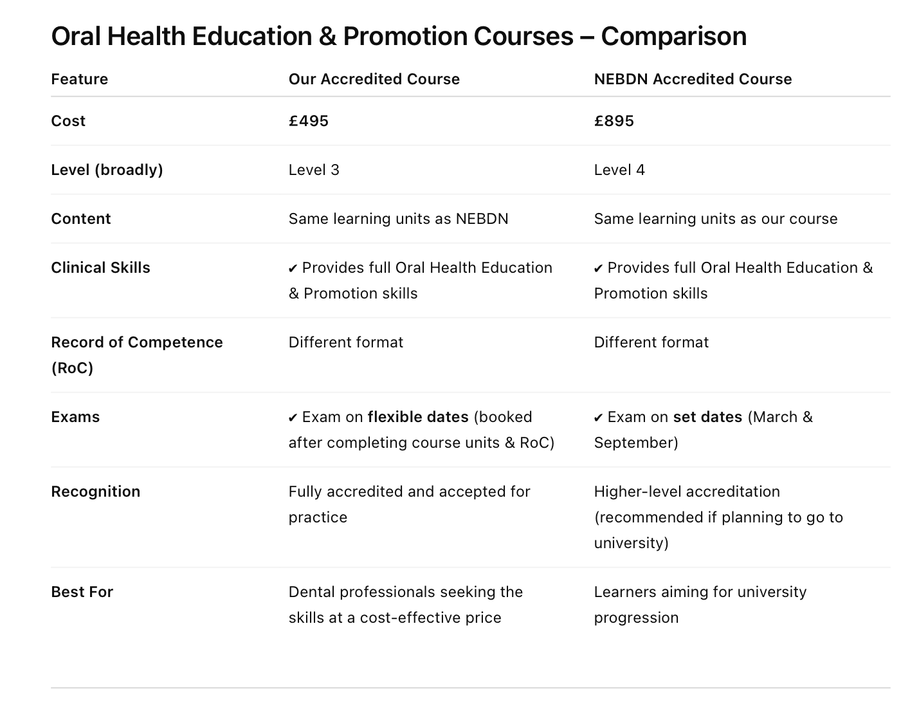Click "Same learning units as NEBDN" text
Image resolution: width=919 pixels, height=709 pixels.
[x=398, y=219]
